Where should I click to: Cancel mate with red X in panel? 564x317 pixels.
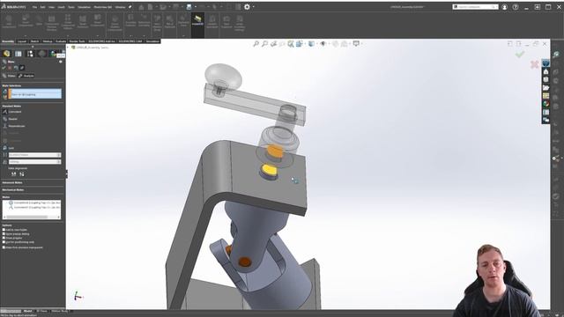coord(10,68)
